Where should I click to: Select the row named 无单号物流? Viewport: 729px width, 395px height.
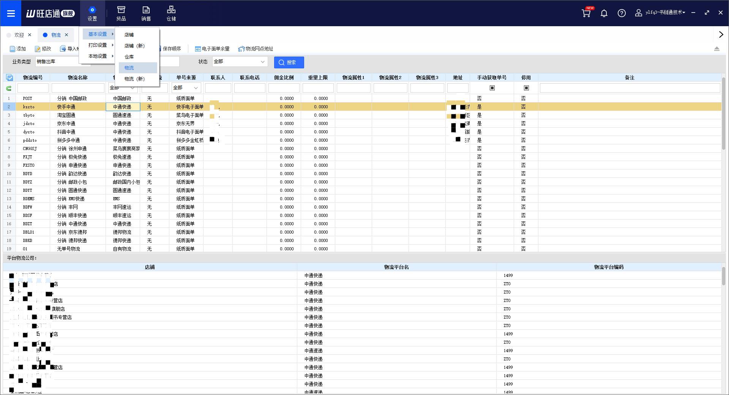pyautogui.click(x=362, y=249)
